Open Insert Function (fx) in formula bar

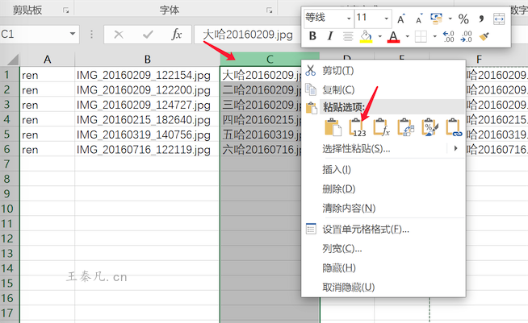coord(177,35)
